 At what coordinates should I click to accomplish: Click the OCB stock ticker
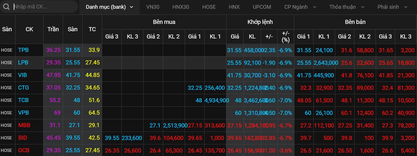[x=24, y=150]
